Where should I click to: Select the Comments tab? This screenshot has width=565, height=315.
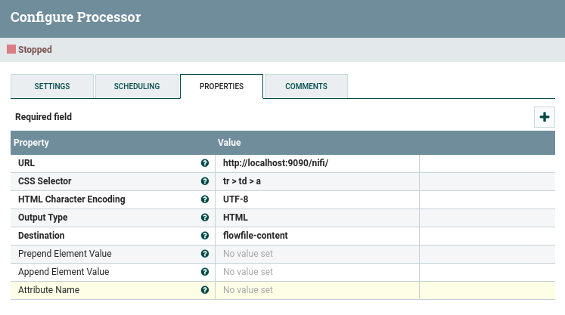(x=306, y=86)
